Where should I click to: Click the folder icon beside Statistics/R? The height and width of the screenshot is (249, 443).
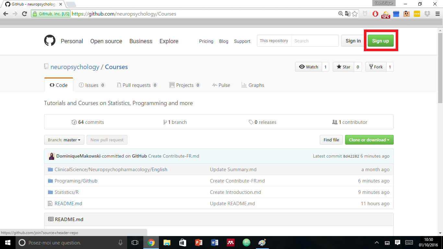click(50, 192)
